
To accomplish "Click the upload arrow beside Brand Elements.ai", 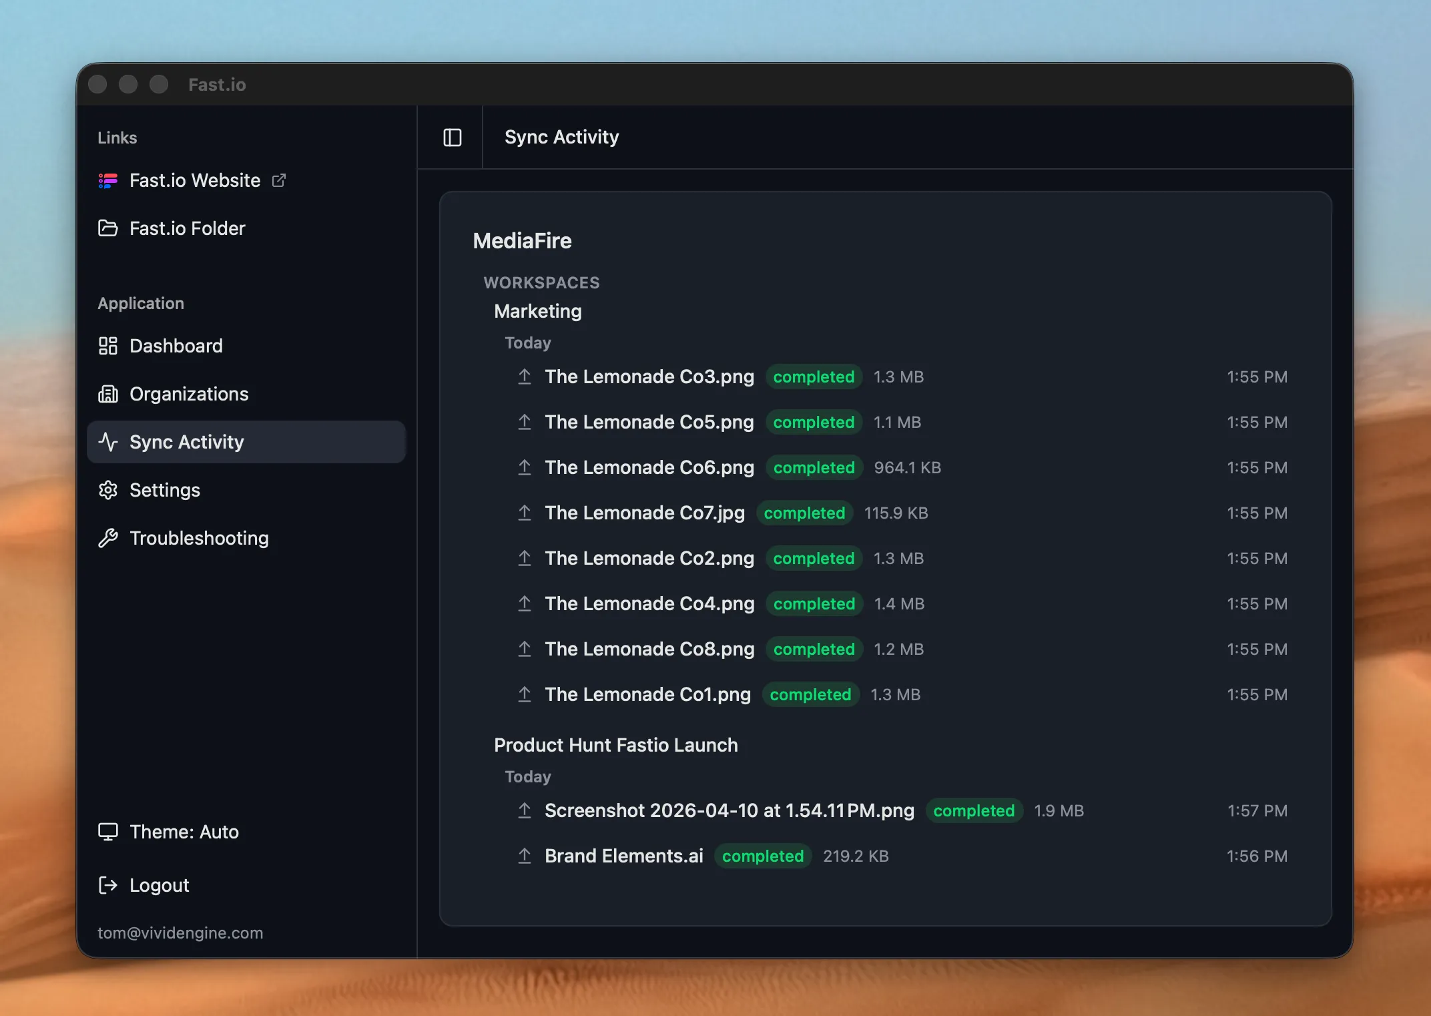I will (525, 856).
